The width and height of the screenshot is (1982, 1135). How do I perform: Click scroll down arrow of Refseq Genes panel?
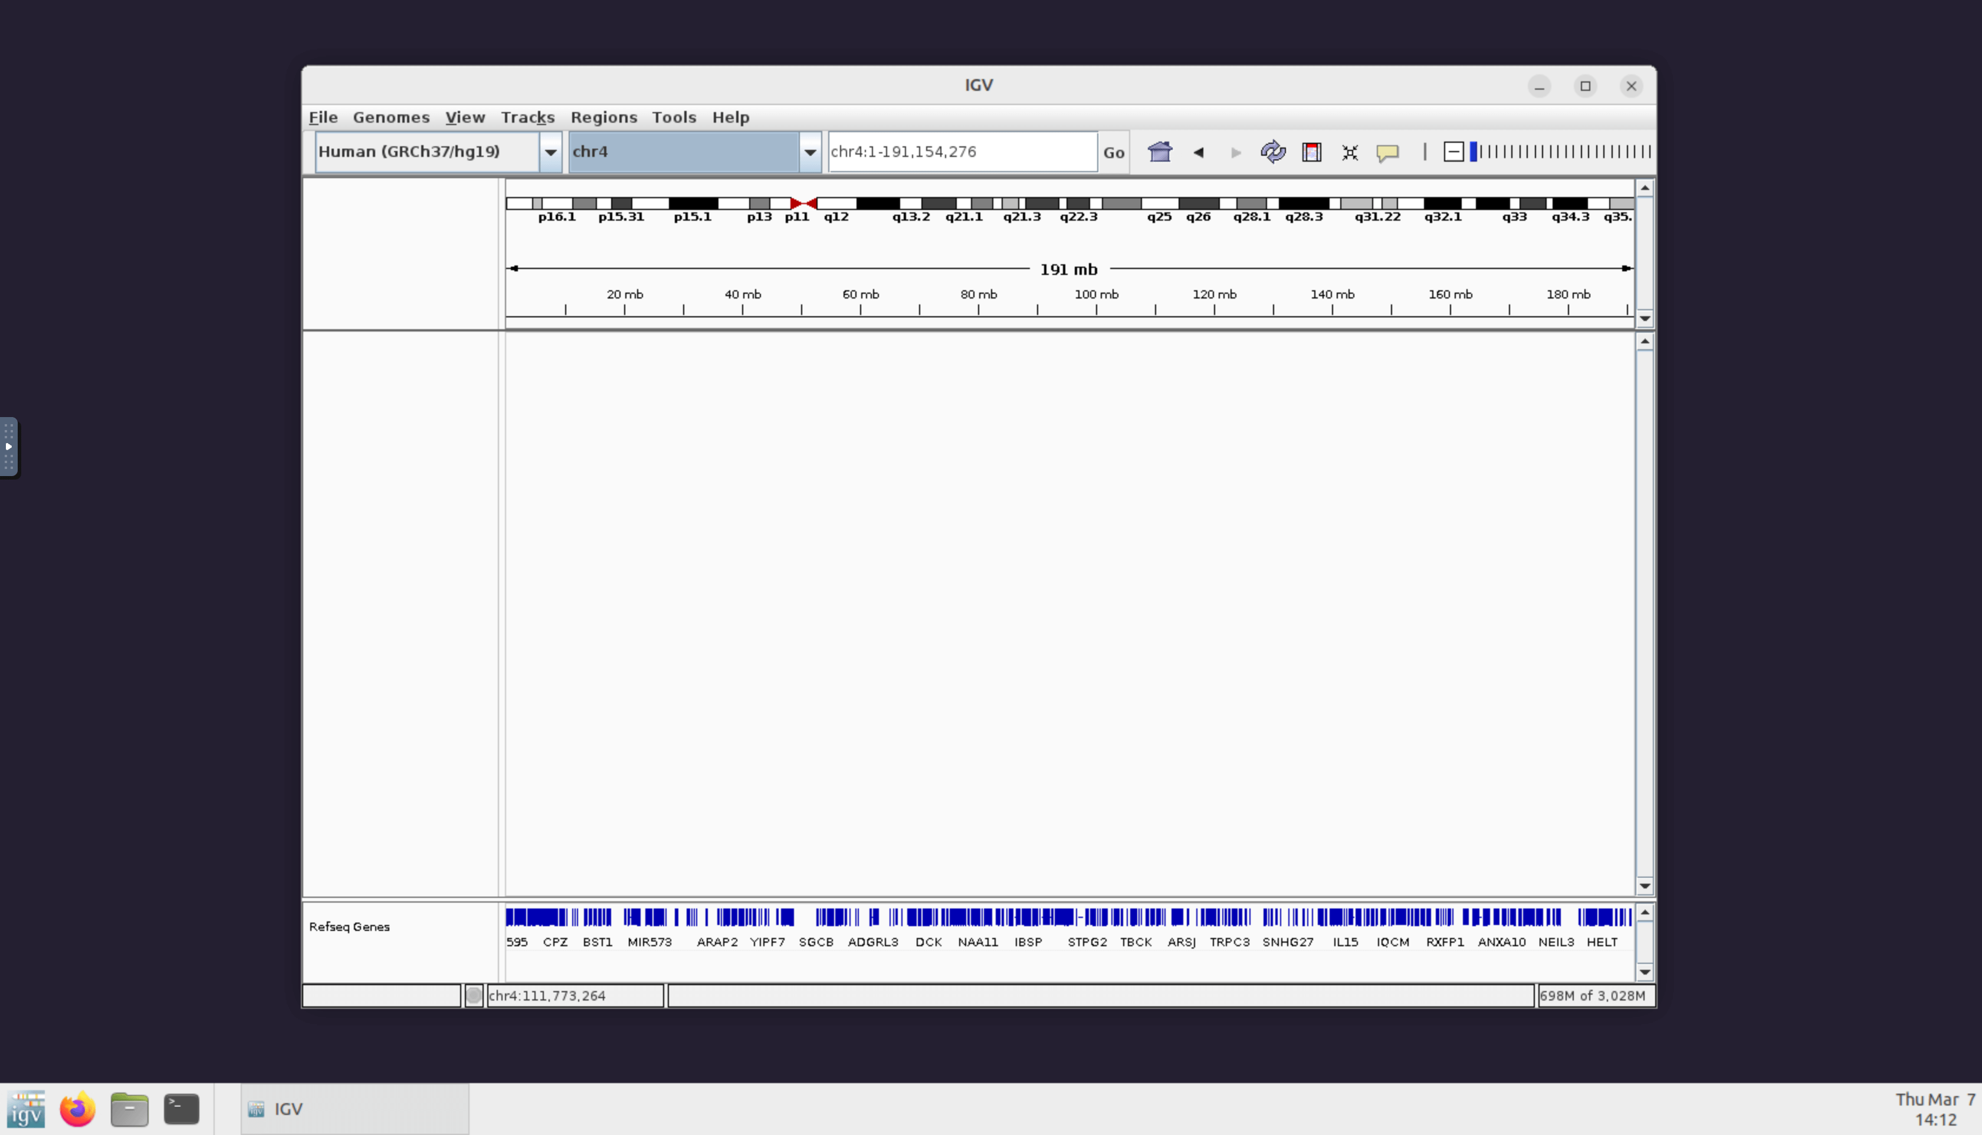pyautogui.click(x=1645, y=971)
